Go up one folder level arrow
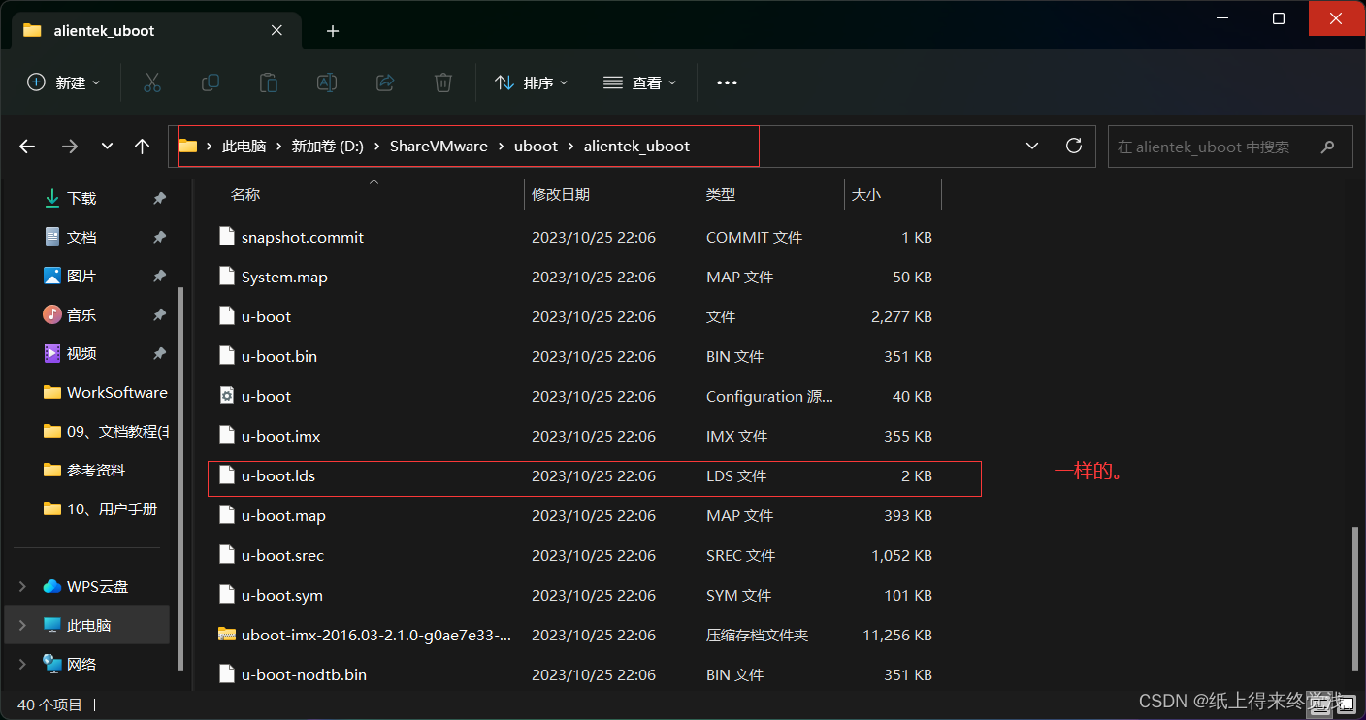 point(143,147)
